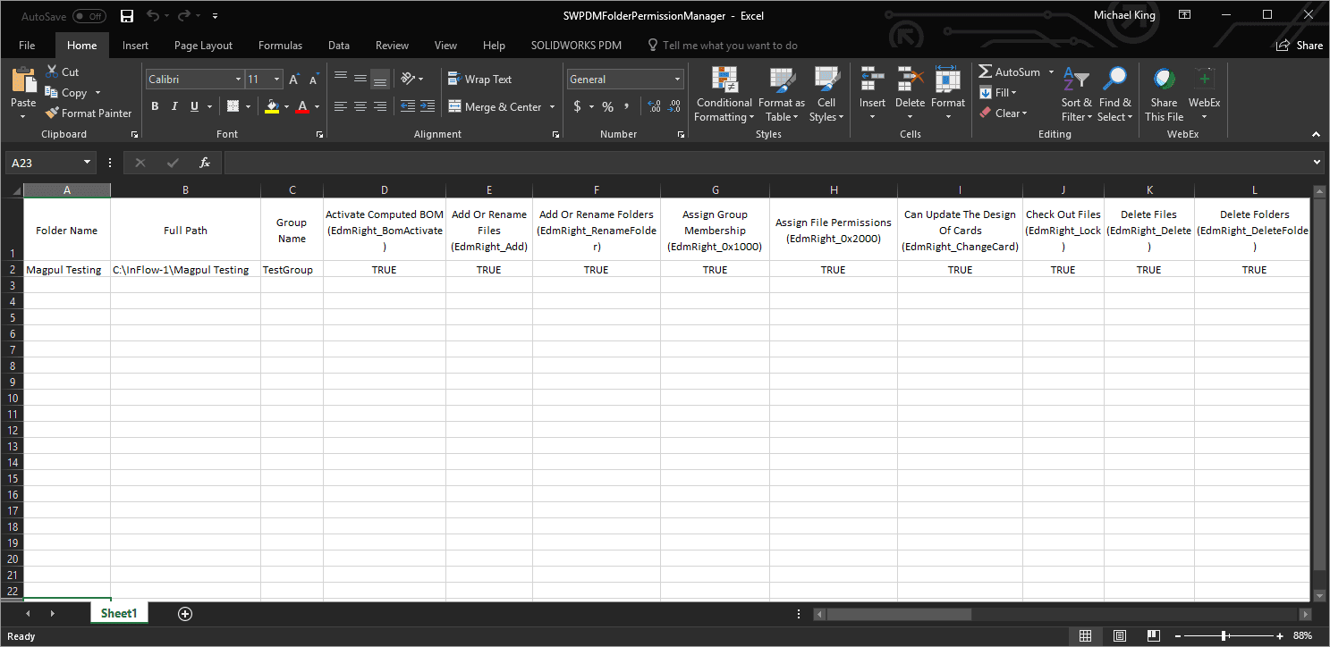This screenshot has height=647, width=1330.
Task: Toggle Bold formatting
Action: pyautogui.click(x=155, y=106)
